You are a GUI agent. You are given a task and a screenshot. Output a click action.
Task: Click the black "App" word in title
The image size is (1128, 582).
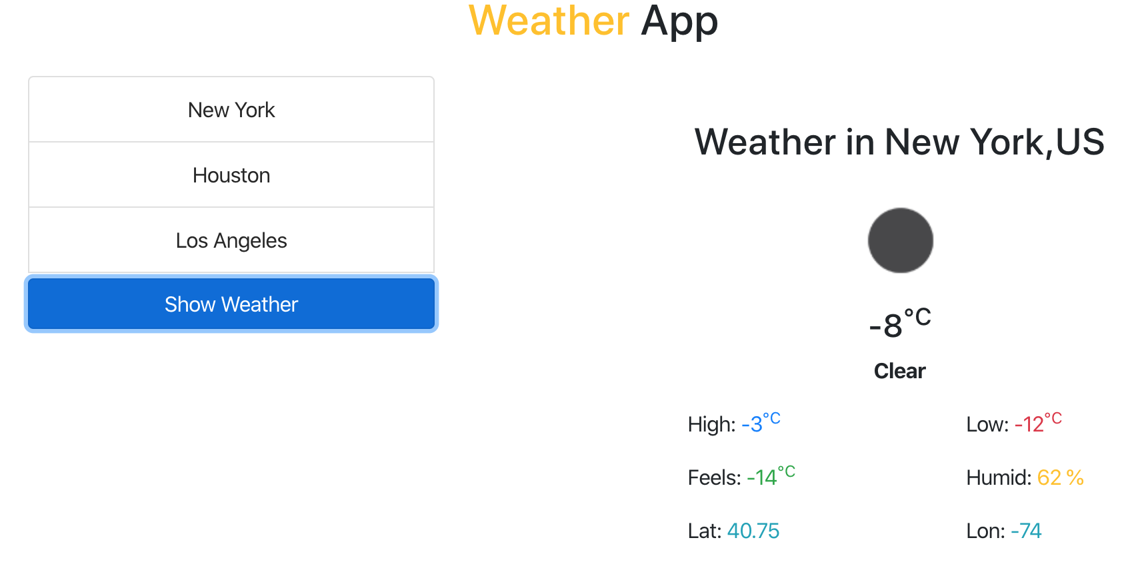(x=679, y=21)
